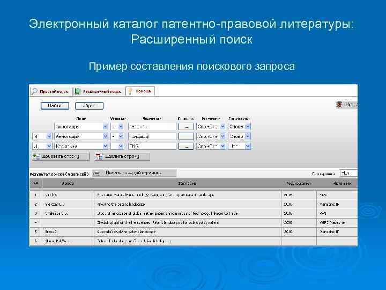Click the Заглавие column header
The width and height of the screenshot is (386, 290).
point(187,183)
